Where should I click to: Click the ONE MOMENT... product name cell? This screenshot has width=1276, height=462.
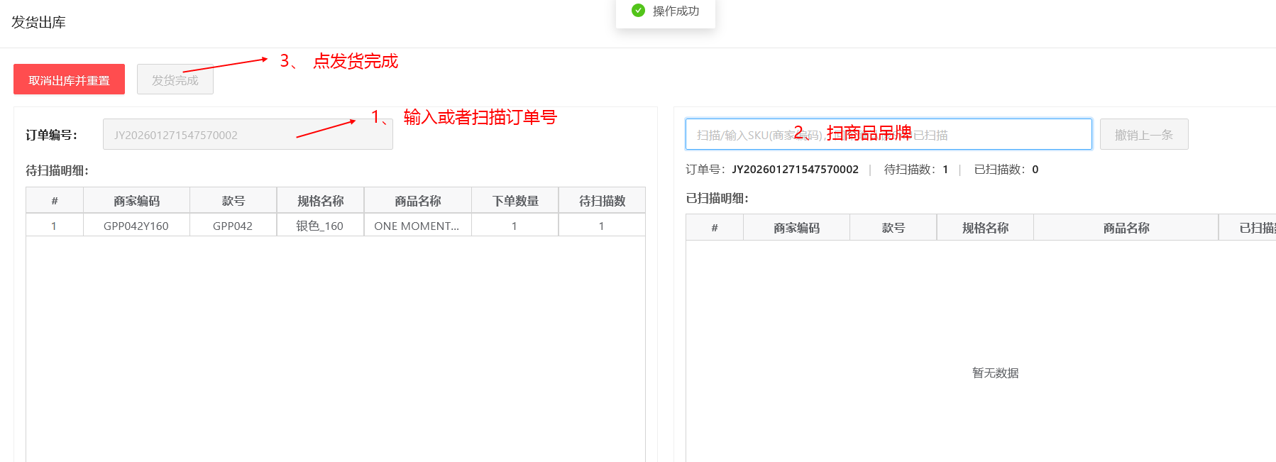417,226
